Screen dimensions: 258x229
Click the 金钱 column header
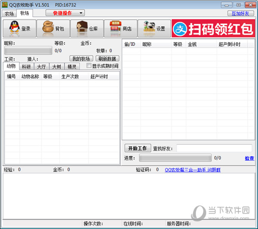coord(201,44)
